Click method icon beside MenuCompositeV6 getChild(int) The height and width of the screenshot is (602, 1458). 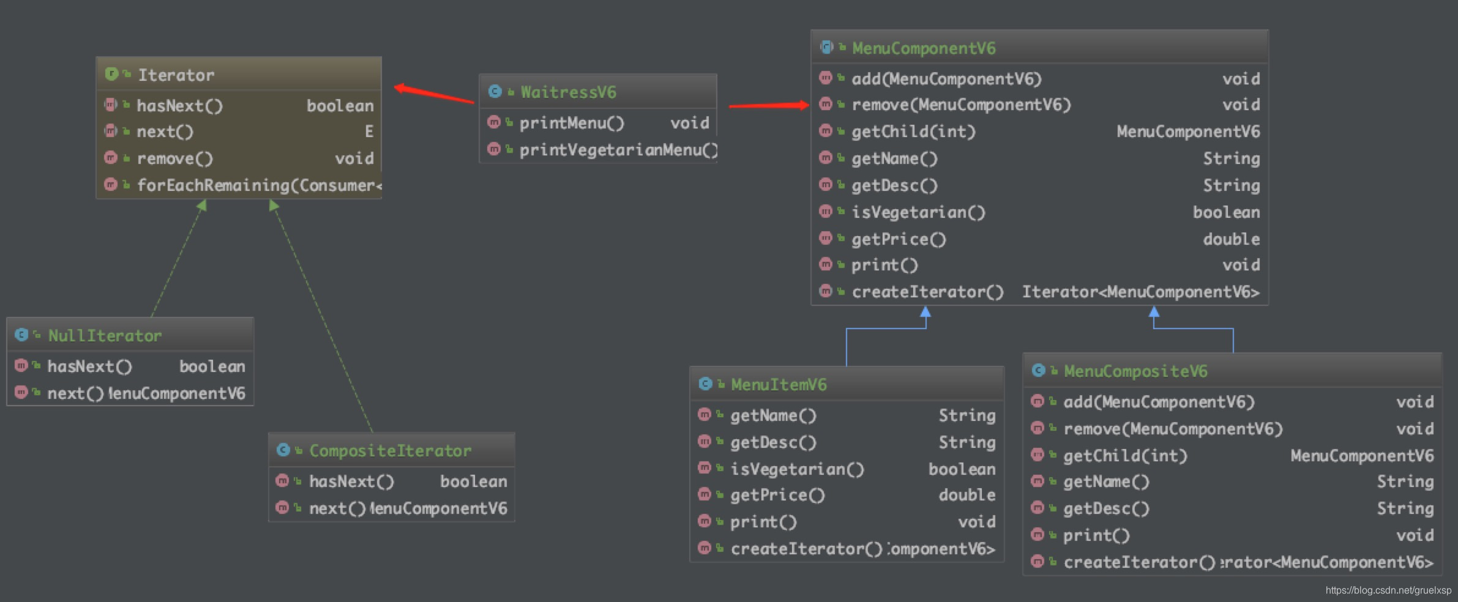pyautogui.click(x=1037, y=454)
